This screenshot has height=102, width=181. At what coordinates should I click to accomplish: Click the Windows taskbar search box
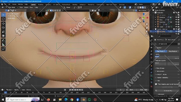23,99
